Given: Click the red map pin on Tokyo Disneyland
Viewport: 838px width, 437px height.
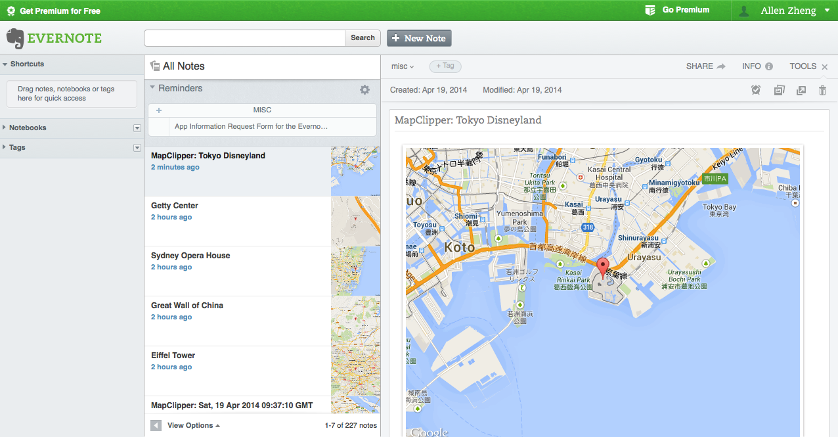Looking at the screenshot, I should [603, 269].
